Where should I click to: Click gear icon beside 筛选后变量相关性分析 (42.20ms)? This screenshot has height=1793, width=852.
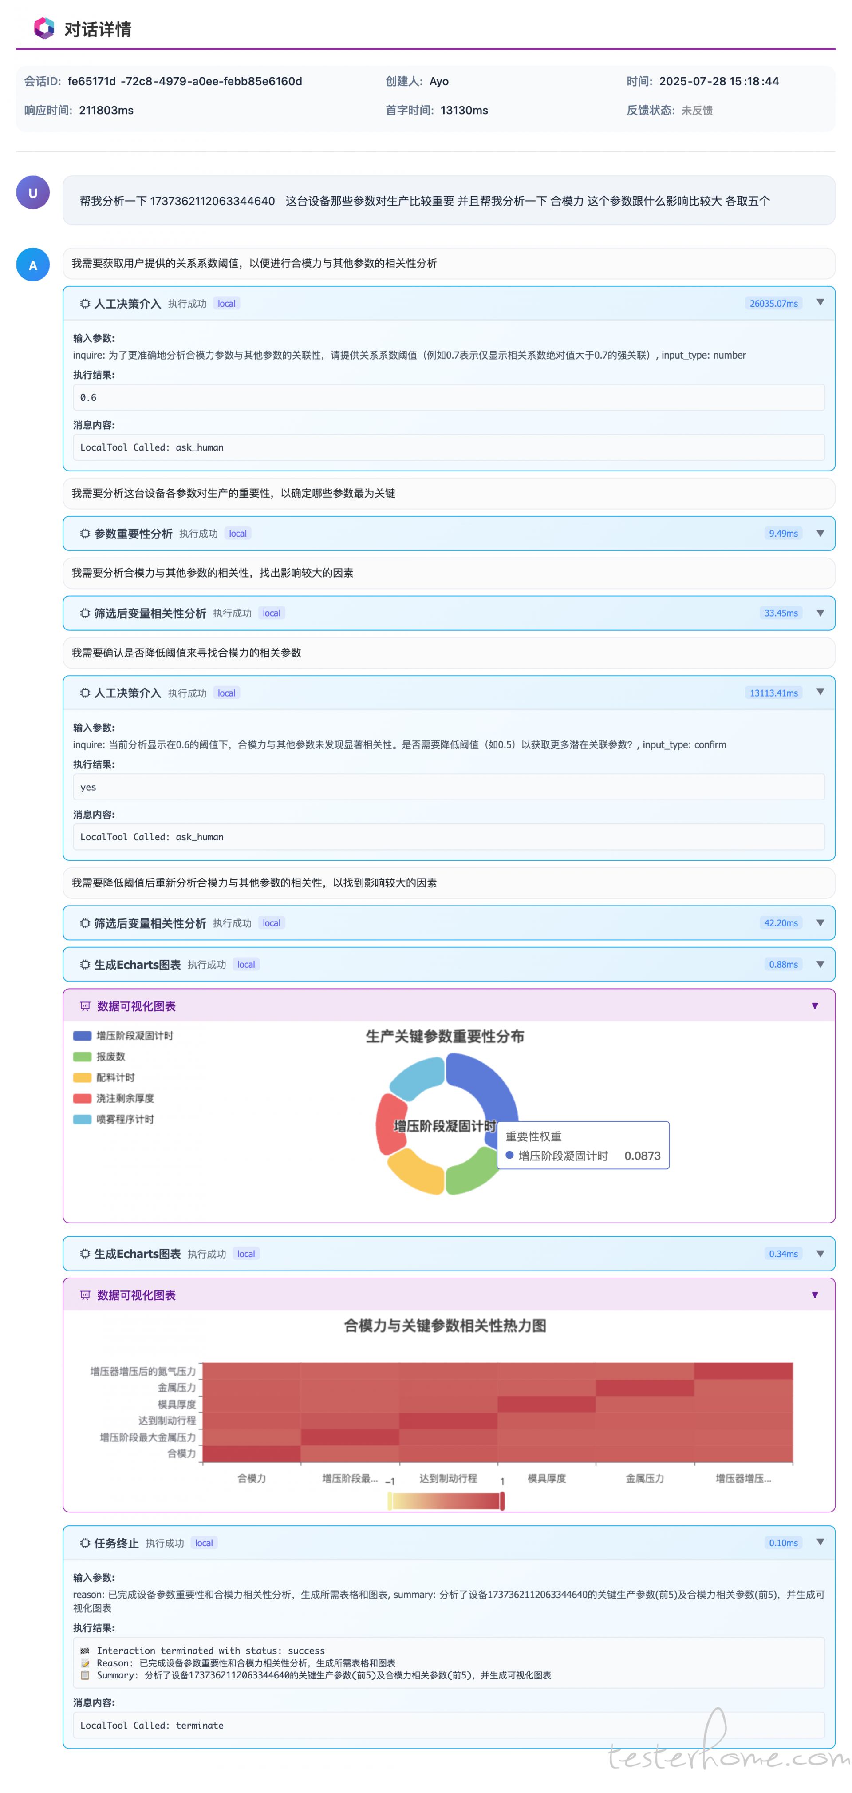tap(85, 924)
